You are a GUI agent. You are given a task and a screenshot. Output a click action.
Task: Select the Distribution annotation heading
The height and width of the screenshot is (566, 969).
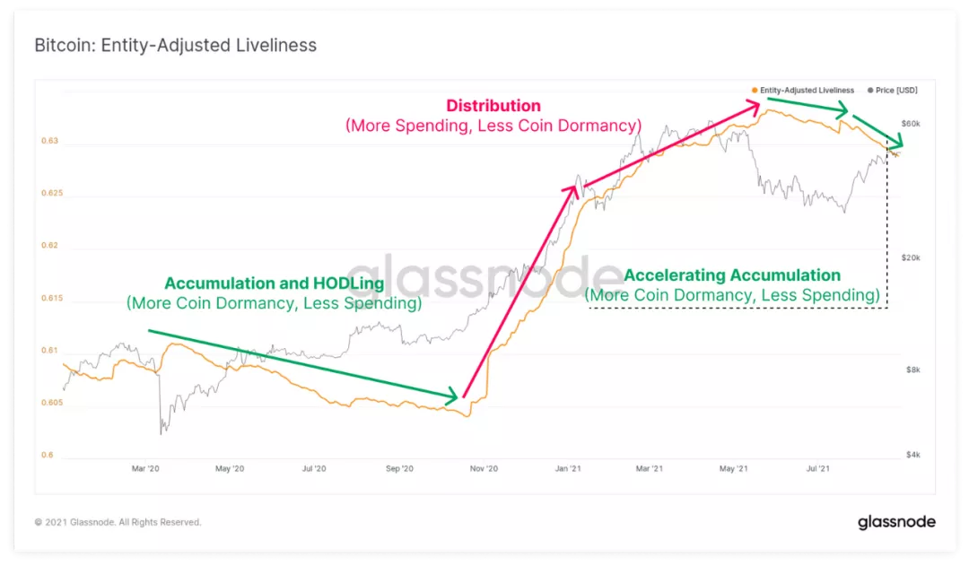pyautogui.click(x=493, y=107)
